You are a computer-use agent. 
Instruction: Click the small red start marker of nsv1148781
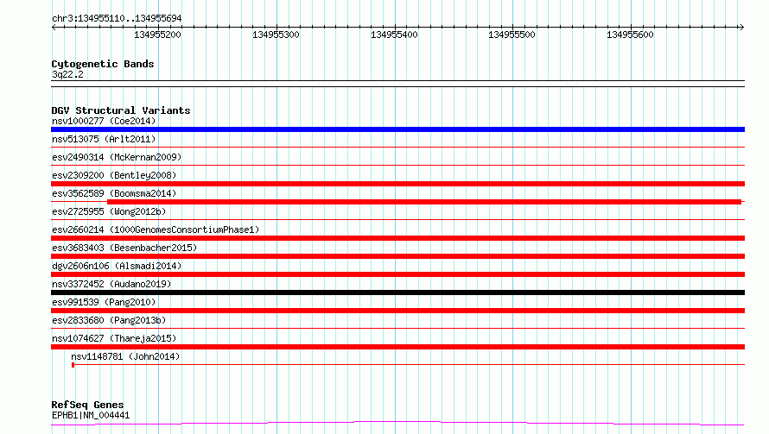click(73, 365)
